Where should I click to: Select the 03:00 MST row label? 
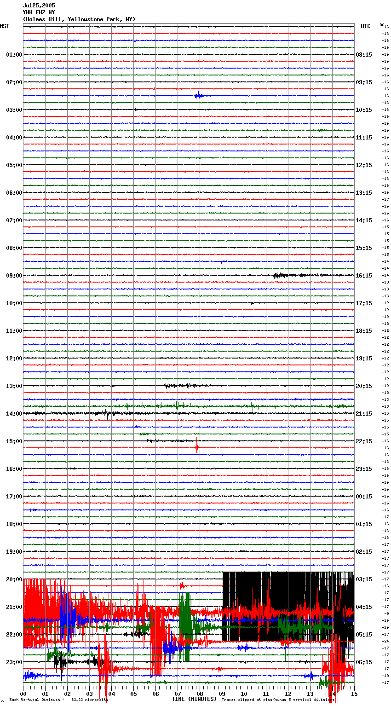[14, 110]
